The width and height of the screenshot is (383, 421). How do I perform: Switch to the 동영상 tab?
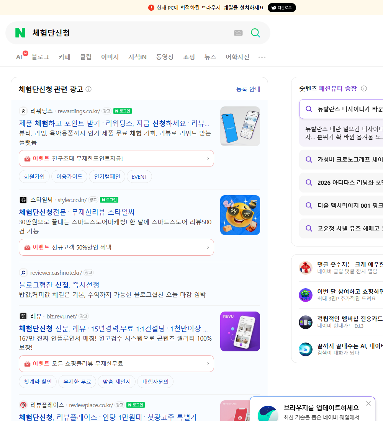tap(165, 57)
